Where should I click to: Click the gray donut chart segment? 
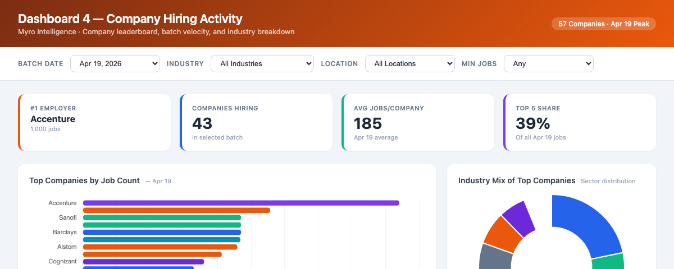(x=495, y=257)
